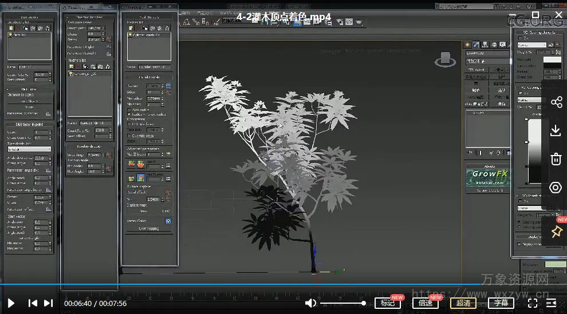Click the circular record icon in the sidebar
This screenshot has height=314, width=567.
click(556, 188)
